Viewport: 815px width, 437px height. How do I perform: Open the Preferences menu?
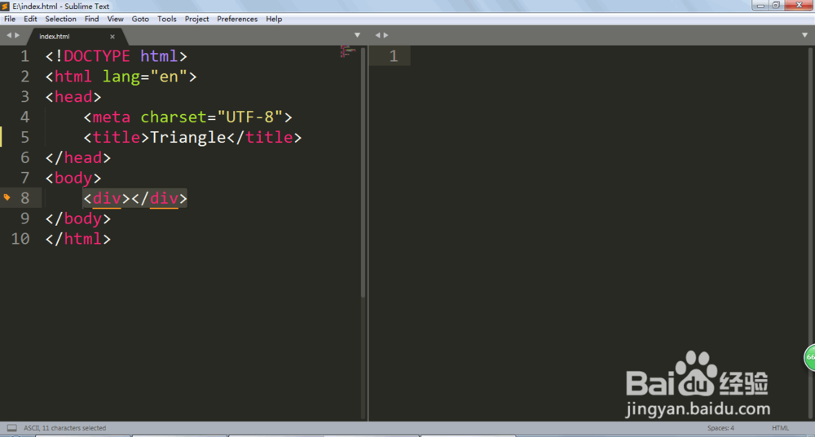coord(237,19)
